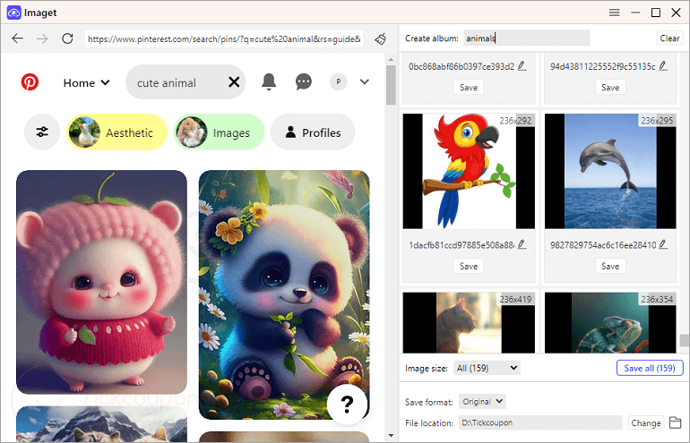The height and width of the screenshot is (443, 690).
Task: Reload the page with refresh icon
Action: pyautogui.click(x=67, y=38)
